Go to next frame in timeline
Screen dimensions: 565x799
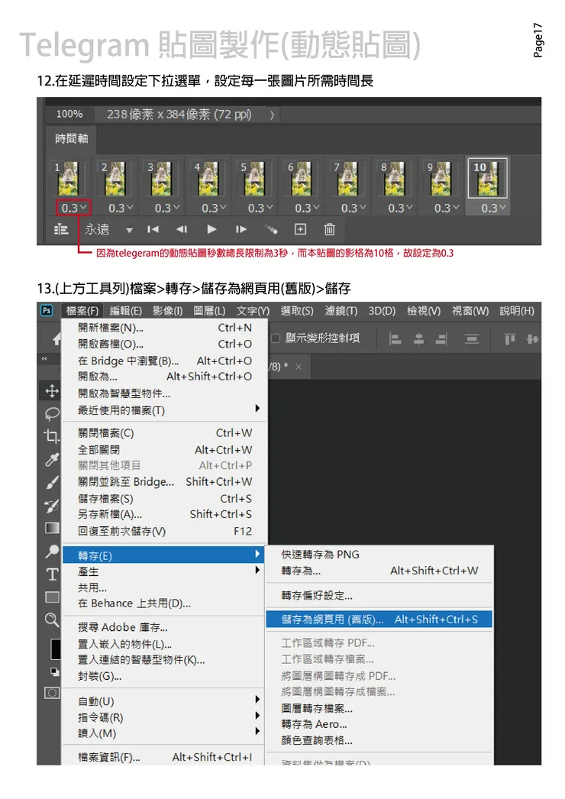point(241,229)
